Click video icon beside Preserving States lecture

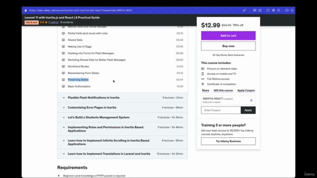pyautogui.click(x=63, y=80)
